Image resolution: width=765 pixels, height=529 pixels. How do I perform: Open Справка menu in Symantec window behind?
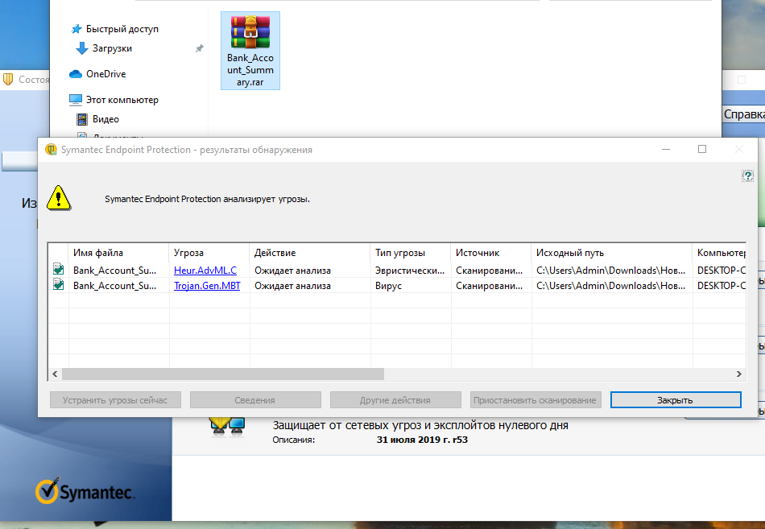pos(743,114)
